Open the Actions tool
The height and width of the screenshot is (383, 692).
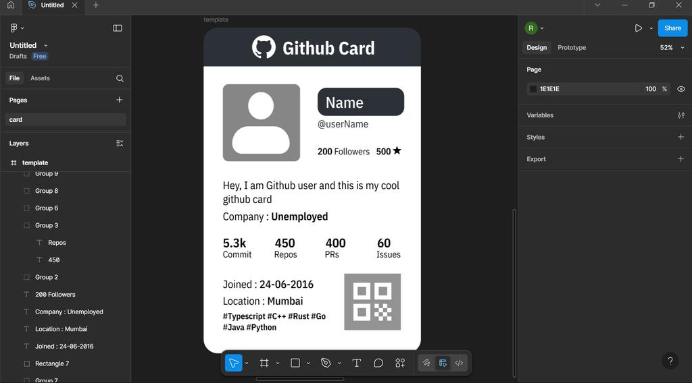(x=400, y=363)
